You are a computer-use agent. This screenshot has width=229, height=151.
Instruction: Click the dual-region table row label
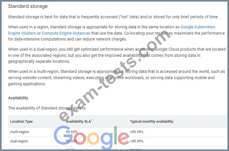point(19,141)
